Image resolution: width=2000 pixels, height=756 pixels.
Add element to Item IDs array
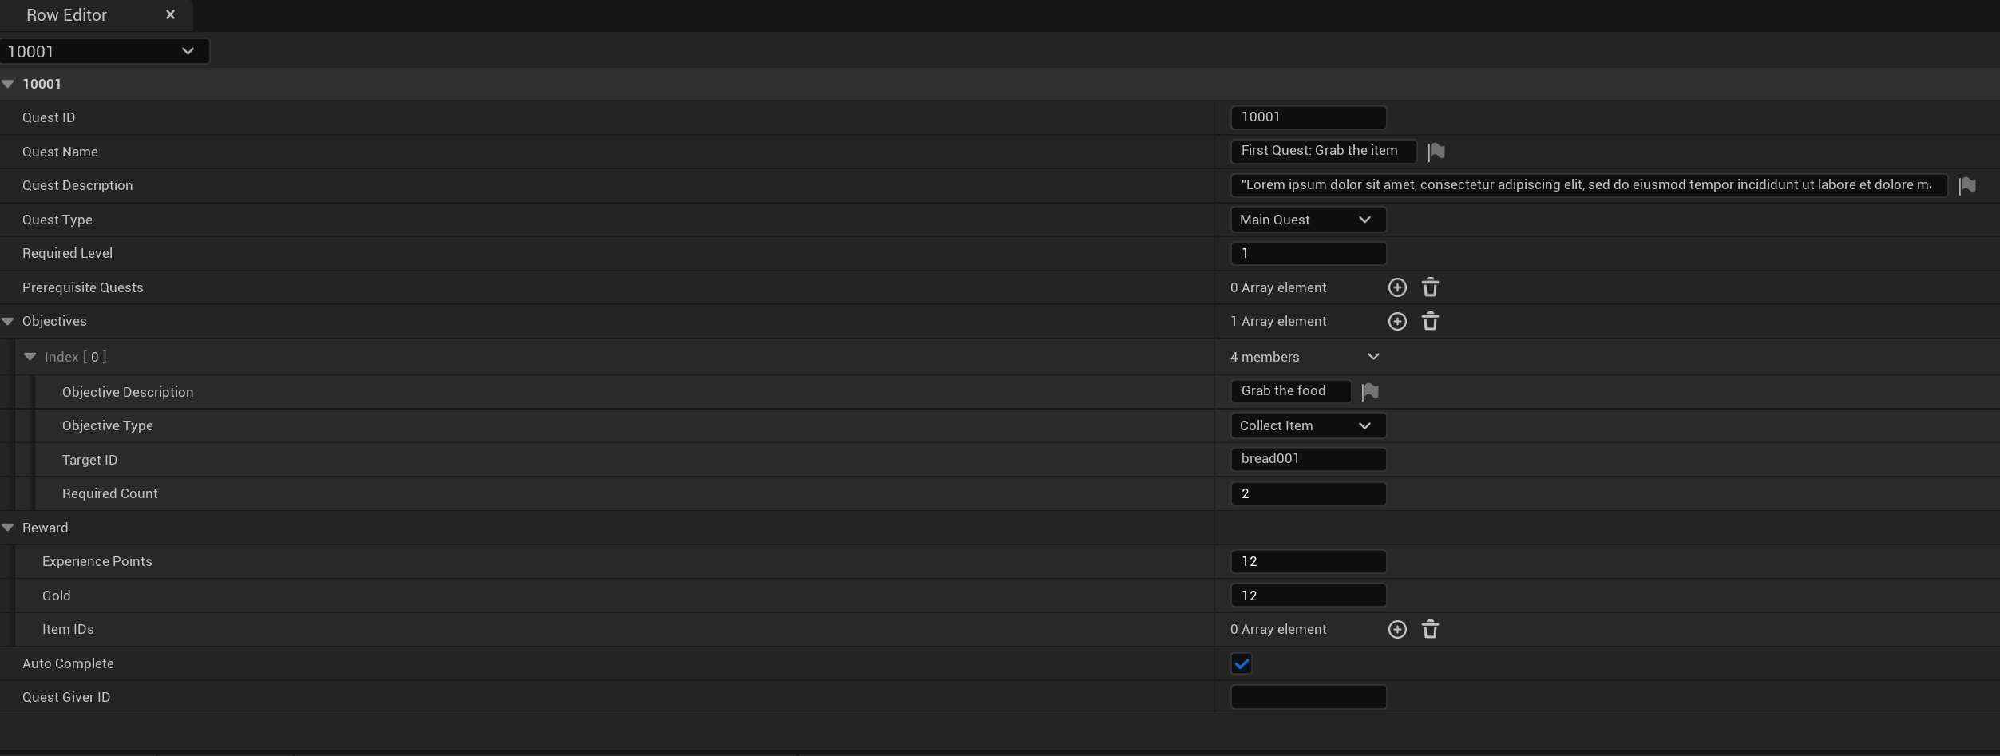pyautogui.click(x=1397, y=629)
